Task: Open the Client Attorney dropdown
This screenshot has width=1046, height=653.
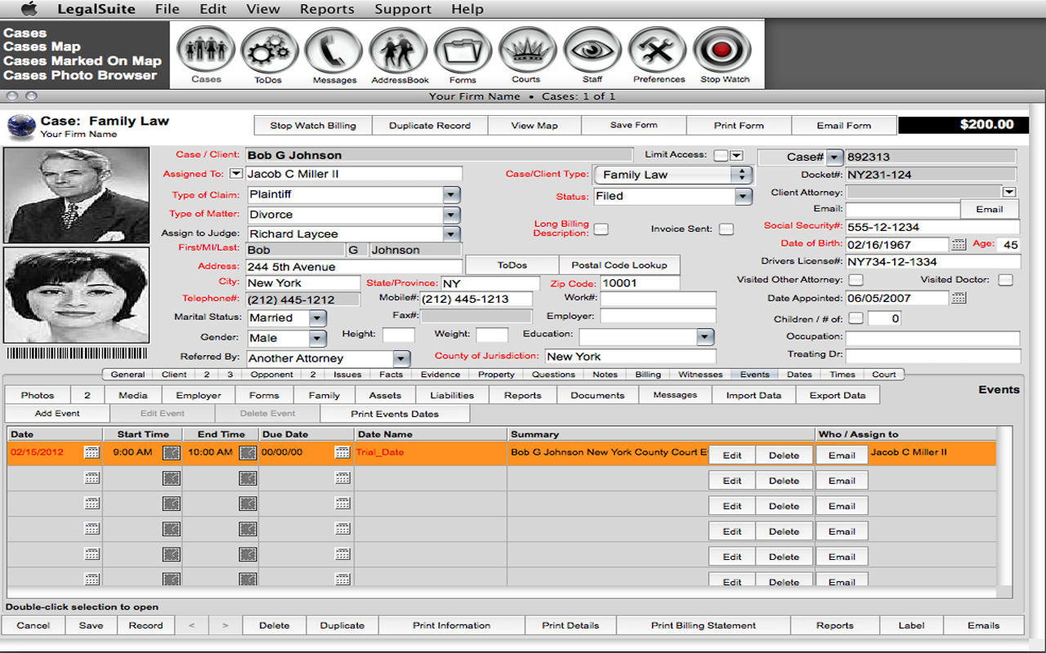Action: click(1008, 192)
